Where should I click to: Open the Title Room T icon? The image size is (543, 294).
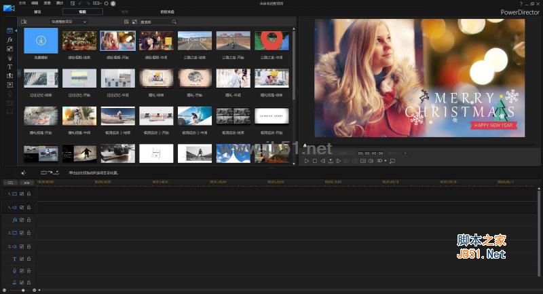(x=10, y=67)
